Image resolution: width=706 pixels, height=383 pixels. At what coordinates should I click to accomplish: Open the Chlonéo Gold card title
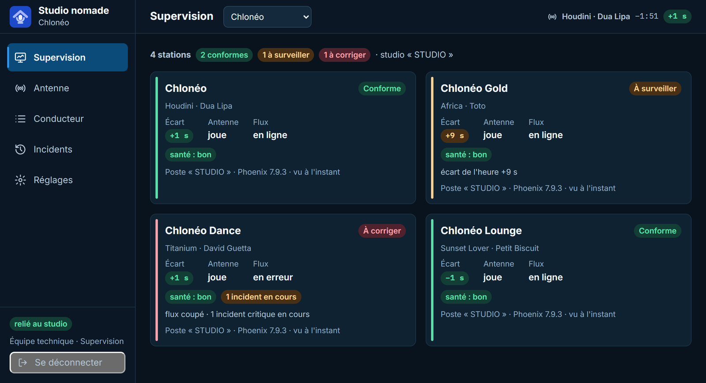(x=474, y=88)
